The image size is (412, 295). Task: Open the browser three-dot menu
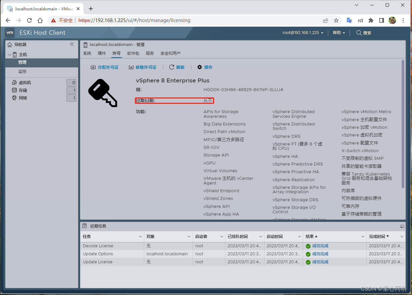(x=403, y=20)
